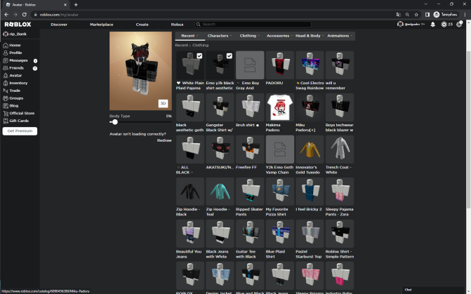Select the Zip Hoodie - Black thumbnail

coord(190,192)
